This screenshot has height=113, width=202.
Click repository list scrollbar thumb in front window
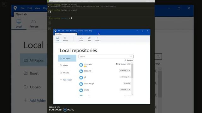pos(132,71)
